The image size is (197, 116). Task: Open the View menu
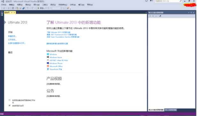pos(20,5)
